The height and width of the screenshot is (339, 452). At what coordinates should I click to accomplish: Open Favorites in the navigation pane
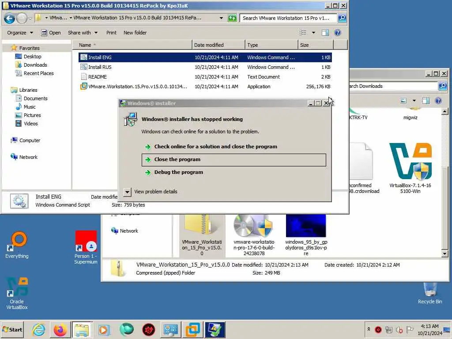pos(29,48)
